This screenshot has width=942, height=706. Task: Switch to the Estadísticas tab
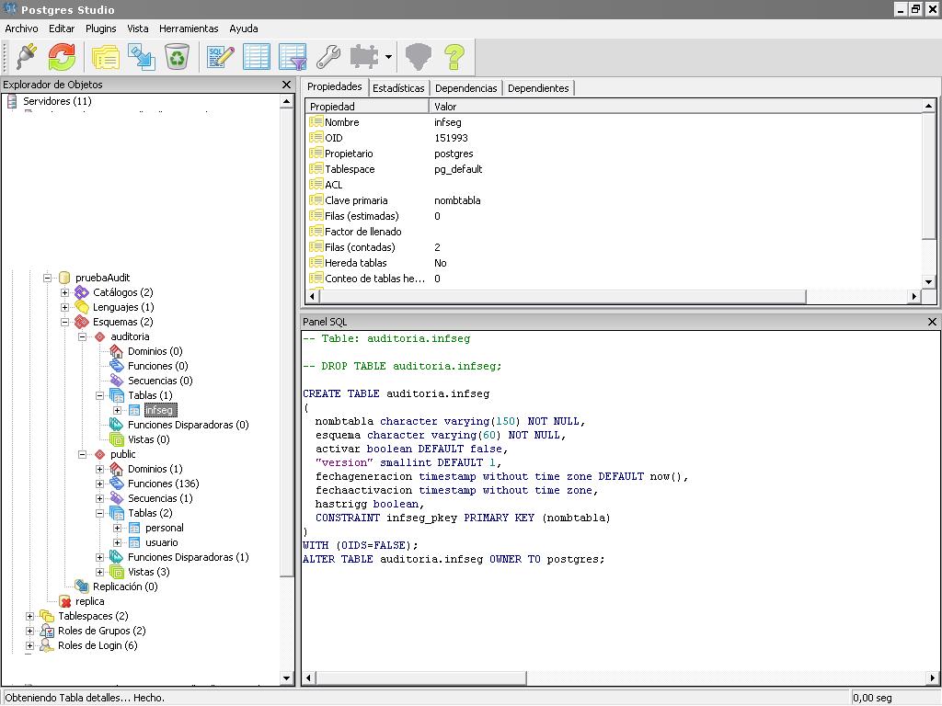[398, 88]
